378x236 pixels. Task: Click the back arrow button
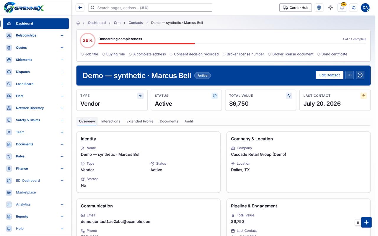pos(80,8)
